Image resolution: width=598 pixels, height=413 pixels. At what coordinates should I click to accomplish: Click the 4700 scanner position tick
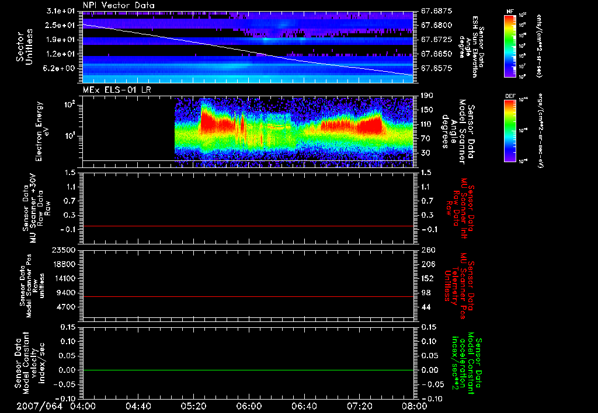point(67,307)
